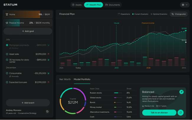Image resolution: width=192 pixels, height=120 pixels.
Task: Click the red arrow beside Asset sale
Action: 48,54
